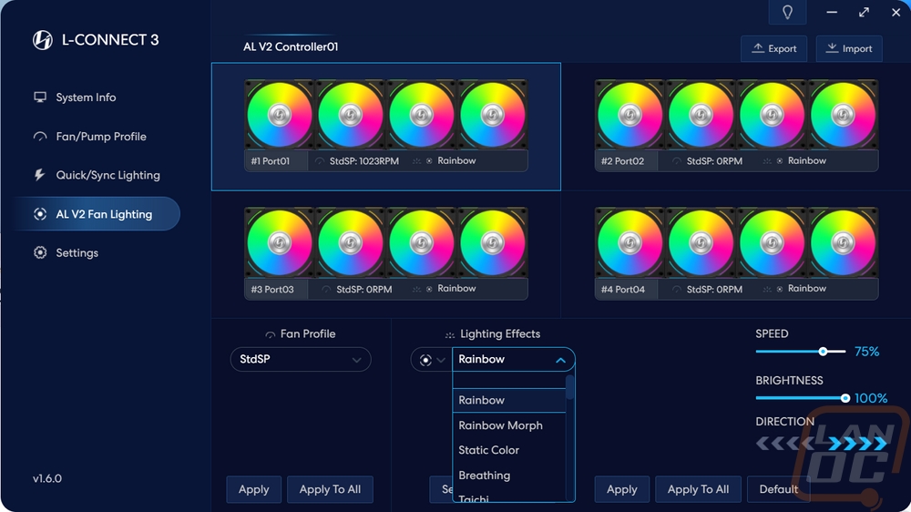Select the #2 Port02 fan group
Screen dimensions: 911x512
coord(736,126)
